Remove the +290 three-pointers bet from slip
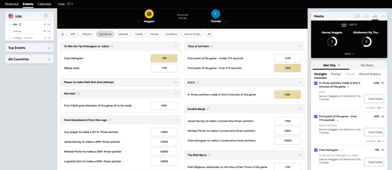The width and height of the screenshot is (392, 170). (x=382, y=83)
